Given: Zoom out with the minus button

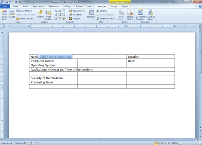Looking at the screenshot, I should (x=179, y=143).
